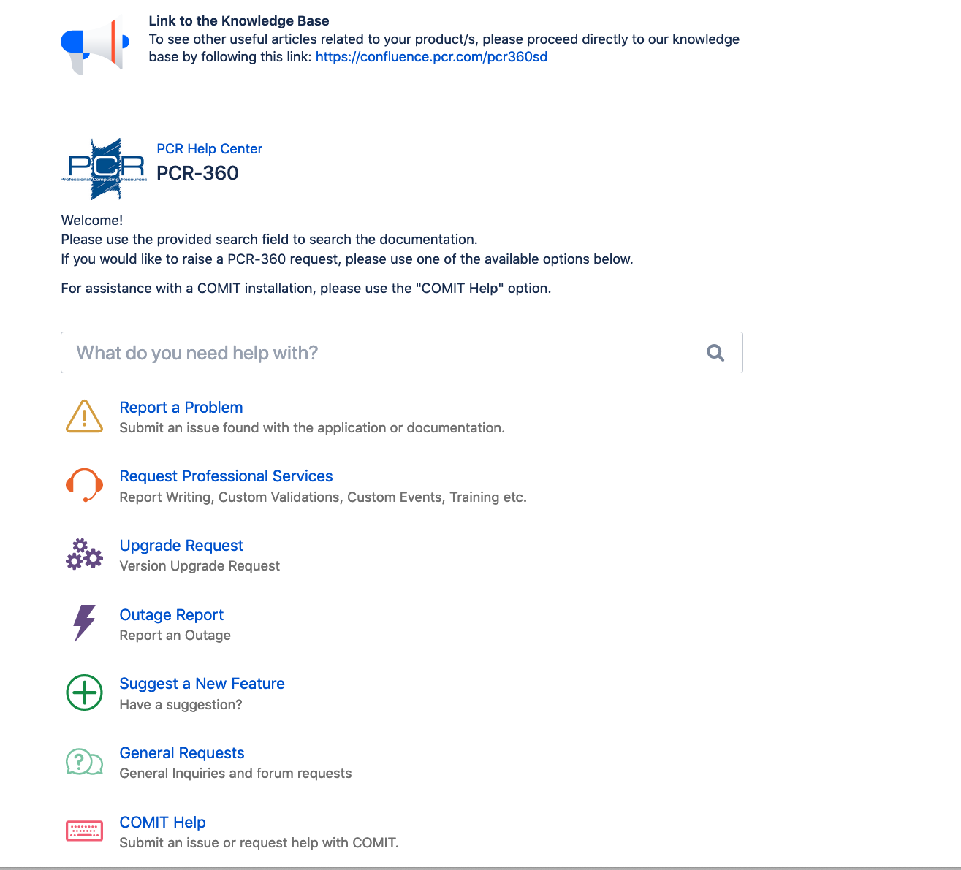Select the green plus circle for feature suggestions
The width and height of the screenshot is (961, 870).
coord(84,692)
